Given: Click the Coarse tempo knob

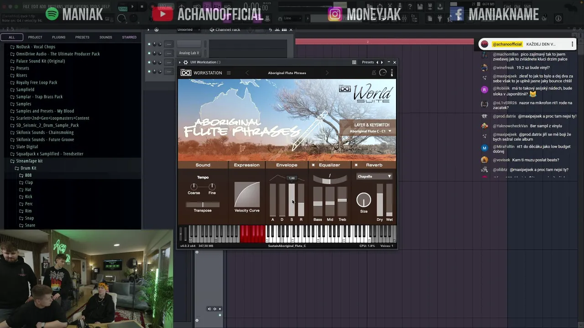Looking at the screenshot, I should [x=194, y=186].
